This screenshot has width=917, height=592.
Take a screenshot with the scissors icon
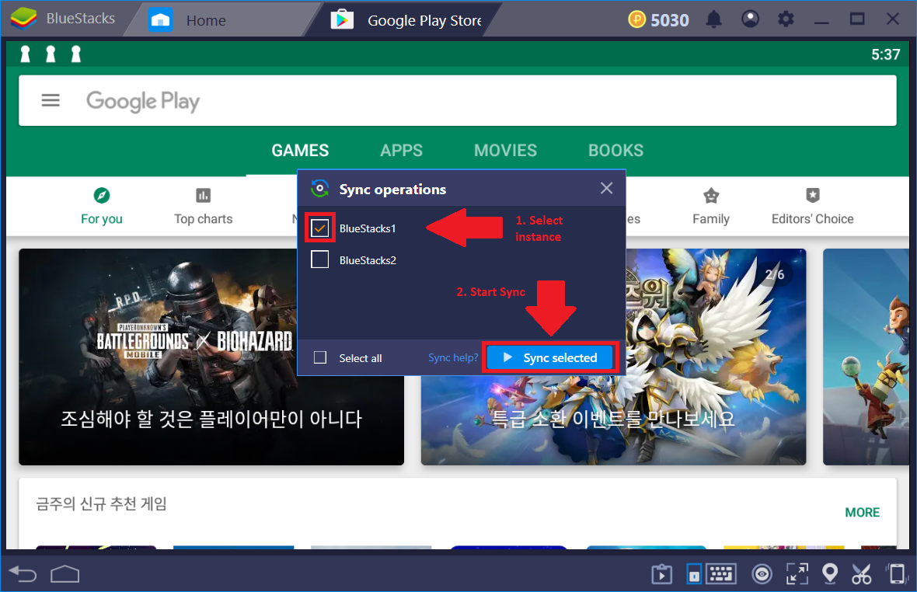point(862,574)
